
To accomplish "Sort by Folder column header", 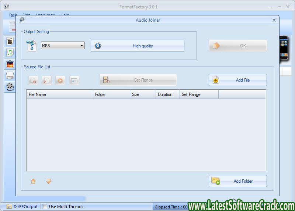I will (x=112, y=94).
